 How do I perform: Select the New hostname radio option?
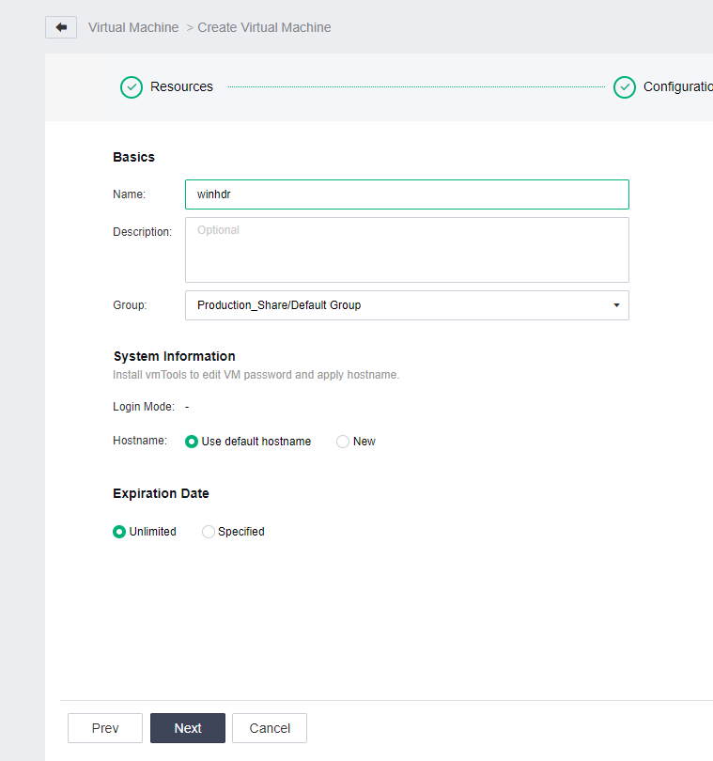tap(343, 442)
